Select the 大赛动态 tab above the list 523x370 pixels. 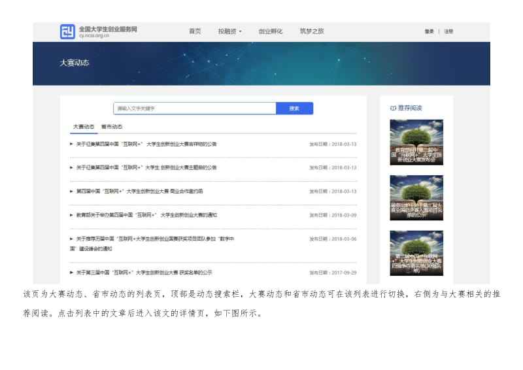[x=84, y=127]
